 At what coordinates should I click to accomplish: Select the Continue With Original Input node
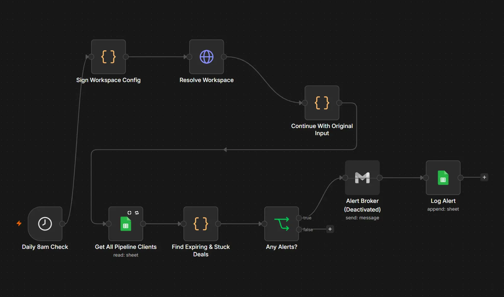click(x=322, y=103)
